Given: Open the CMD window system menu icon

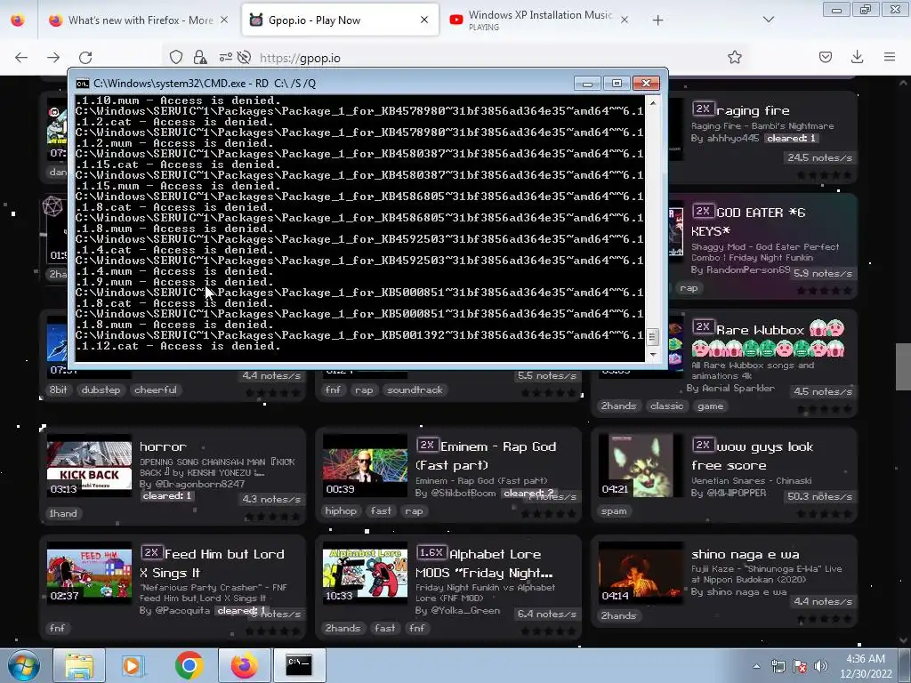Looking at the screenshot, I should click(83, 84).
